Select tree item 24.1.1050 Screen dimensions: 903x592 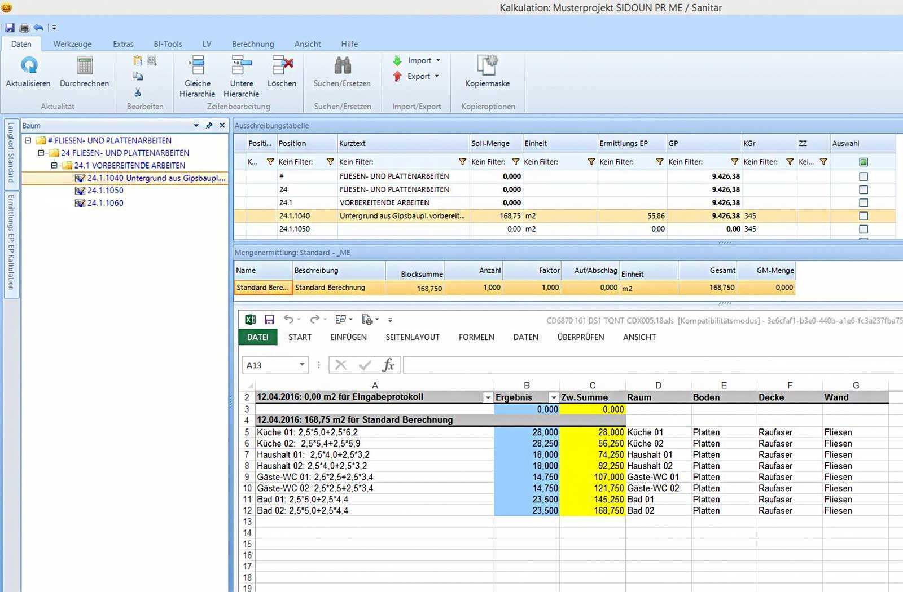point(105,191)
